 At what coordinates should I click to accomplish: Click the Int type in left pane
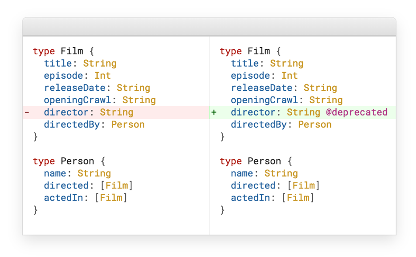tap(102, 76)
